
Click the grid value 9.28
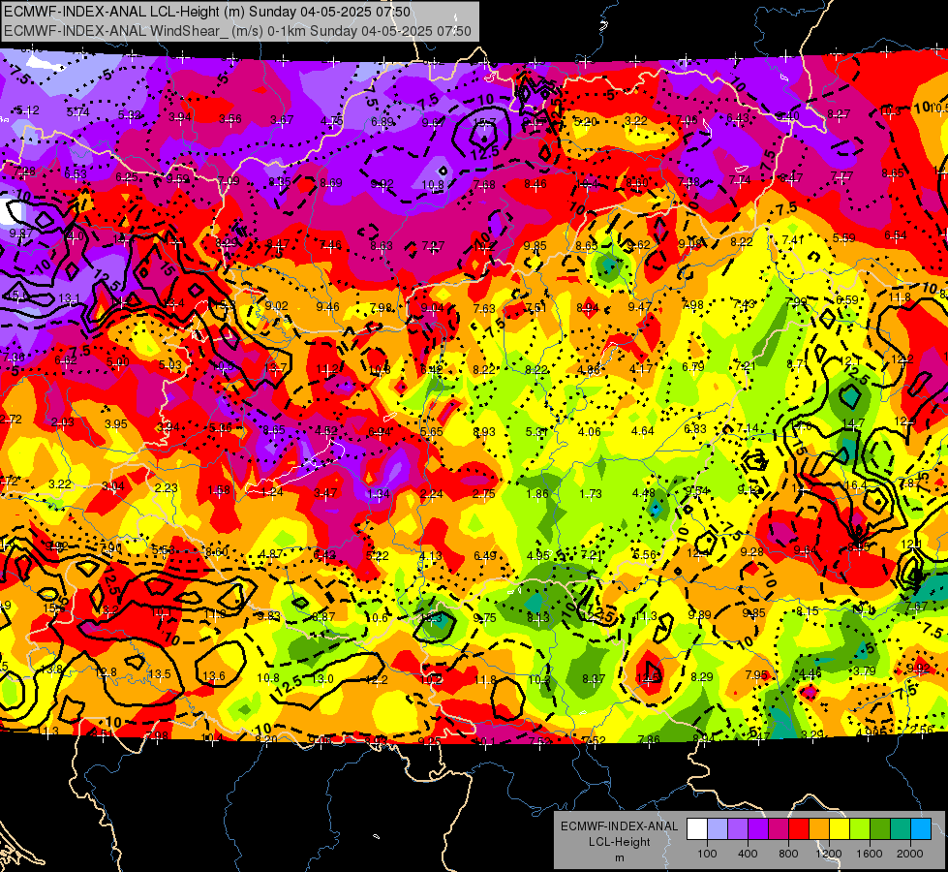(x=752, y=551)
